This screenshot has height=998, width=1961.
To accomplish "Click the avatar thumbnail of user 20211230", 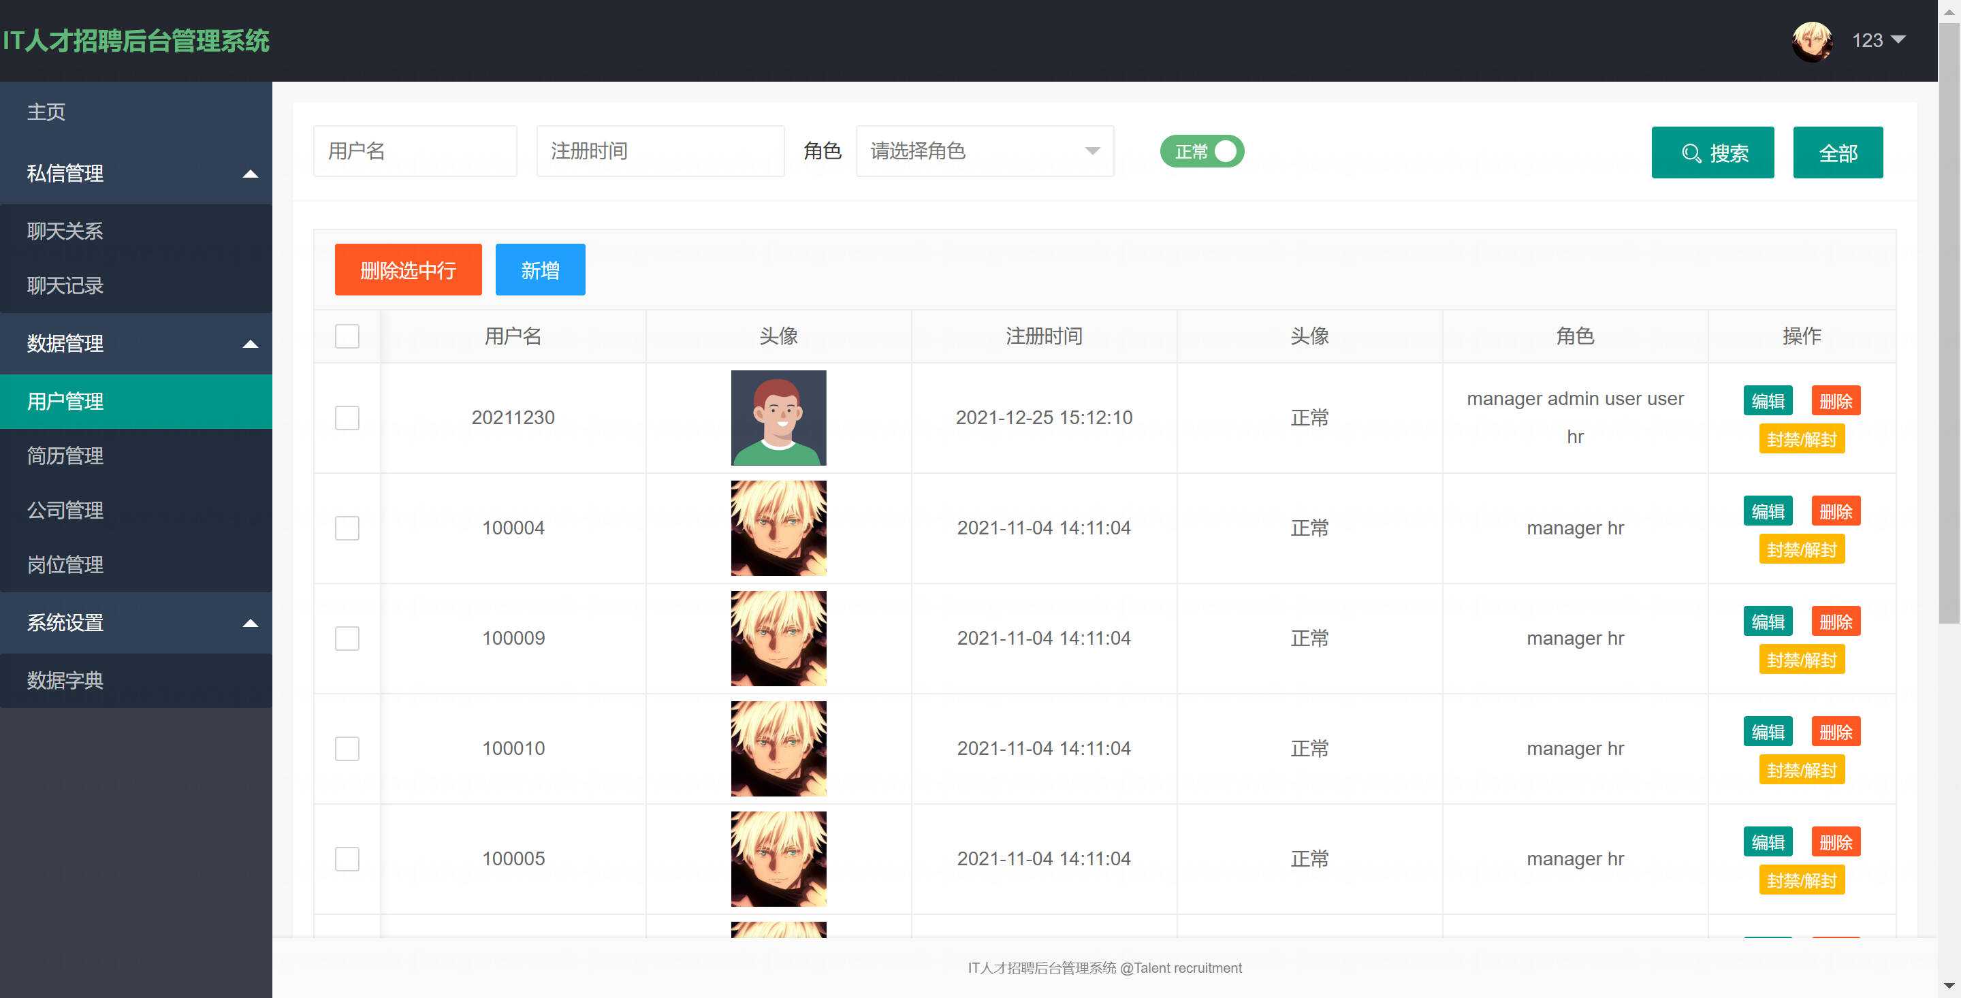I will (x=778, y=418).
